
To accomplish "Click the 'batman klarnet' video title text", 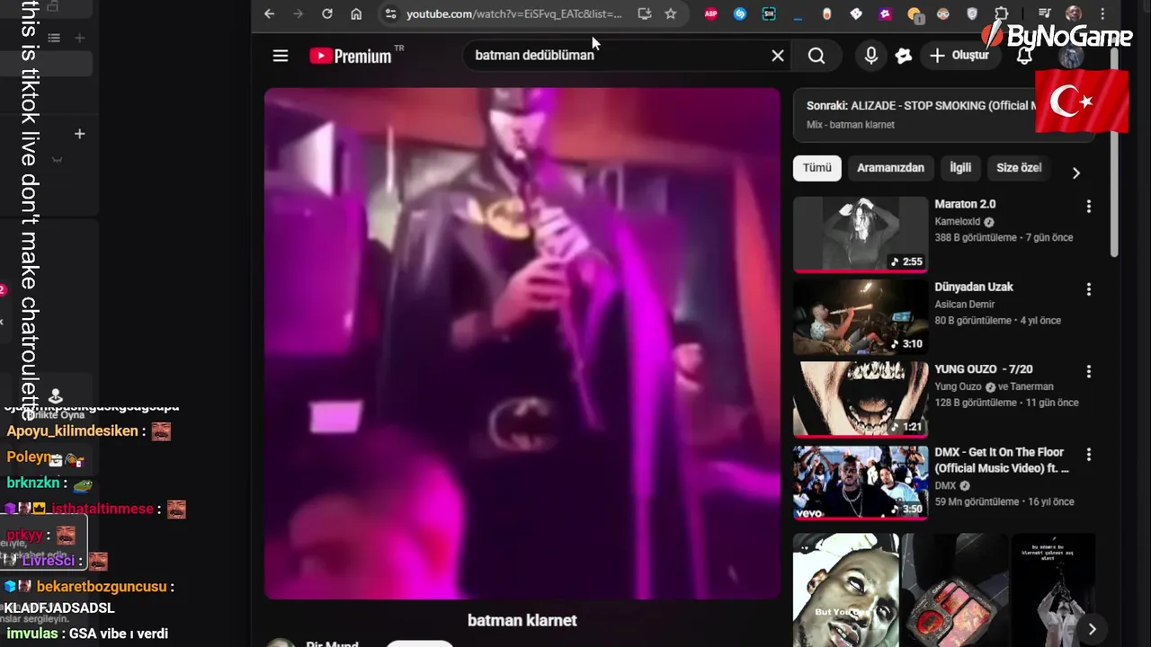I will pyautogui.click(x=522, y=620).
